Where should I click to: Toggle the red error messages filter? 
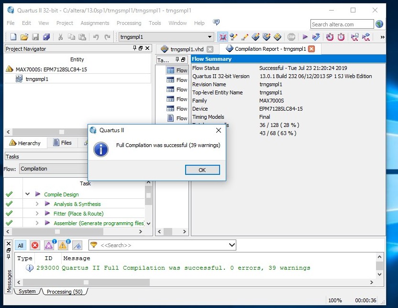(x=35, y=245)
